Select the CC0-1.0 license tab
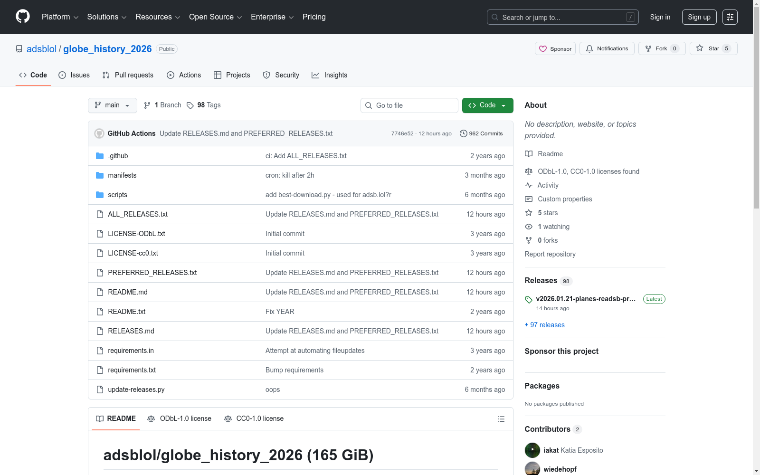The image size is (760, 475). [x=254, y=419]
